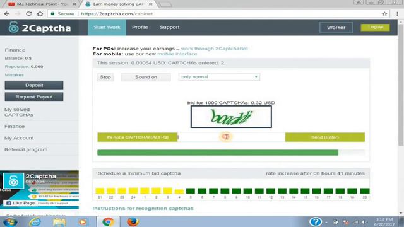The width and height of the screenshot is (404, 227).
Task: Open My Account in sidebar
Action: (19, 138)
